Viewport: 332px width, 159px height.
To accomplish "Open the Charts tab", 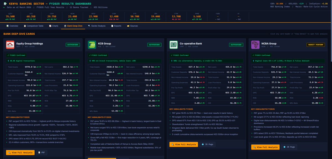I will tap(54, 26).
